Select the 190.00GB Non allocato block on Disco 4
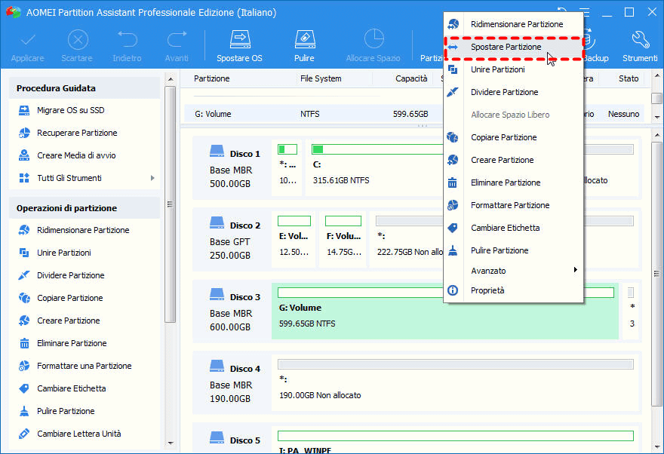This screenshot has height=454, width=664. click(456, 383)
